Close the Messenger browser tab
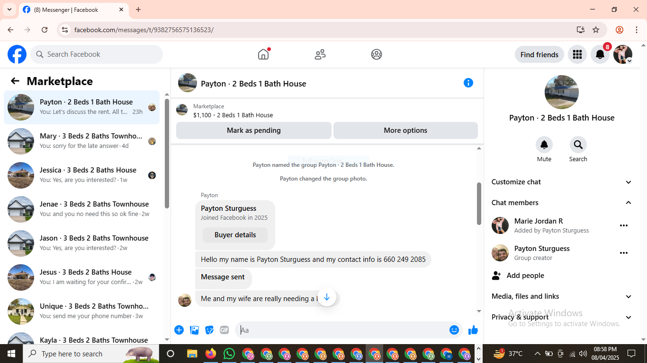The width and height of the screenshot is (647, 363). (121, 9)
